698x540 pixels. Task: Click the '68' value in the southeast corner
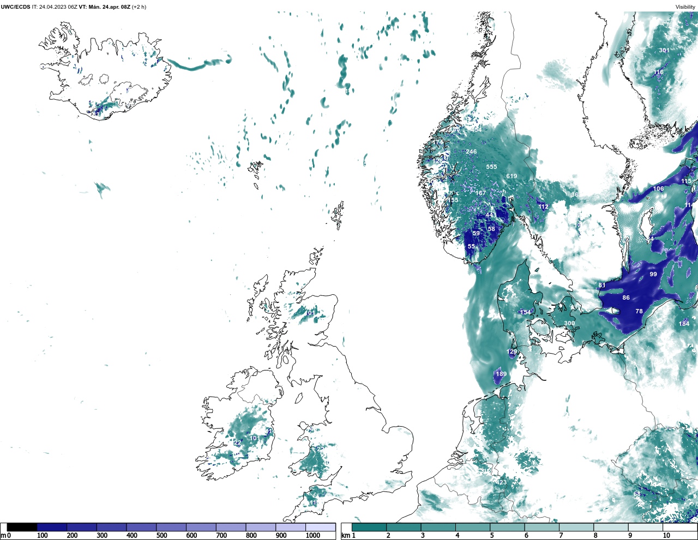coord(637,494)
